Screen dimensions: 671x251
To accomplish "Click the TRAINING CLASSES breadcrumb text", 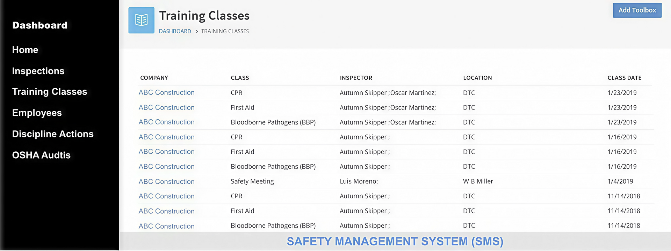I will coord(225,31).
